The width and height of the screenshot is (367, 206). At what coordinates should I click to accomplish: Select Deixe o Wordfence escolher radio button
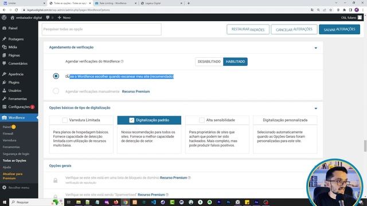tap(56, 76)
